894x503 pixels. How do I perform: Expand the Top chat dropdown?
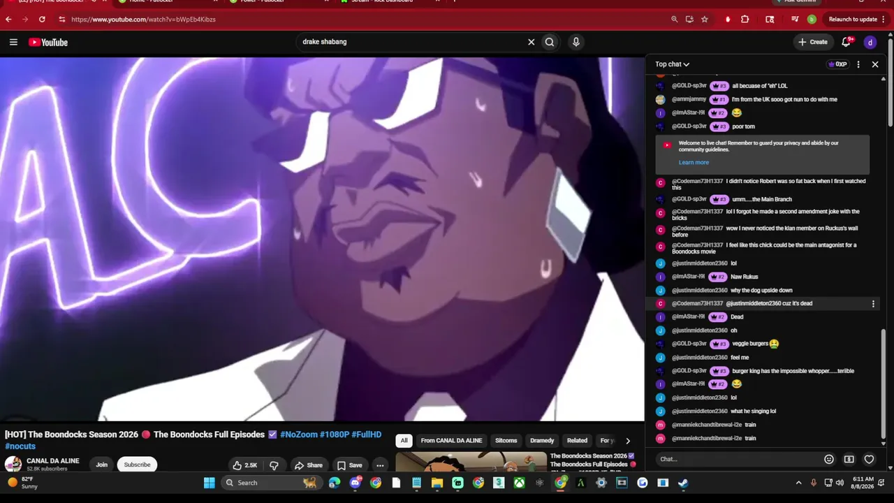pos(672,64)
